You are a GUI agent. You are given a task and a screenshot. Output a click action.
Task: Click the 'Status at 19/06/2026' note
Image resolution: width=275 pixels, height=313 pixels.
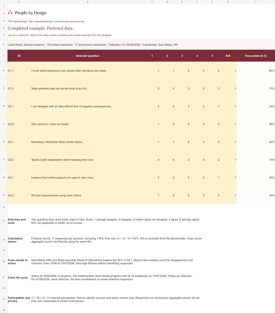[112, 278]
